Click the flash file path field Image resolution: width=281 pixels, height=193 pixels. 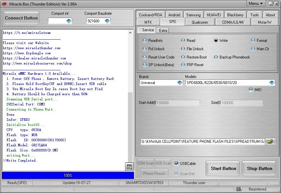pyautogui.click(x=203, y=141)
